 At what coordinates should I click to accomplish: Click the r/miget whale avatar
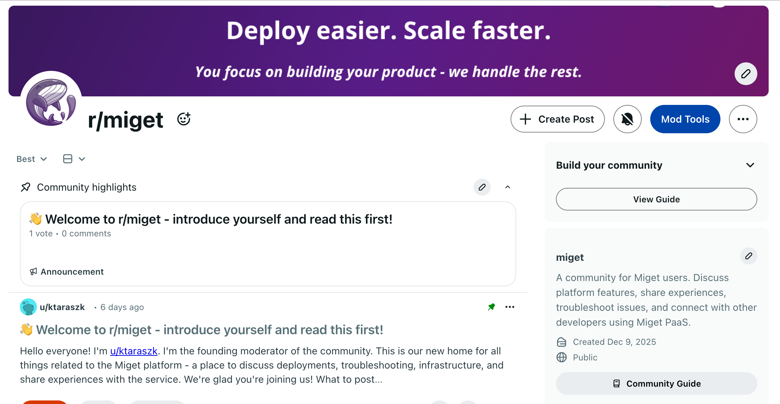tap(51, 102)
